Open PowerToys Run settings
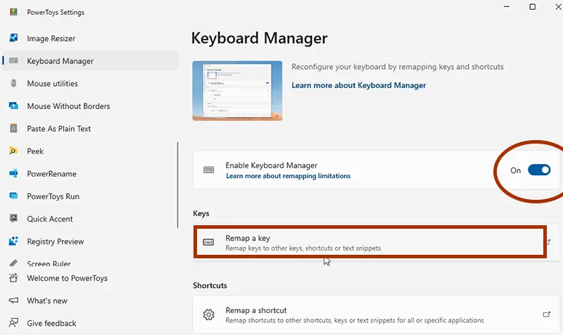 coord(90,196)
